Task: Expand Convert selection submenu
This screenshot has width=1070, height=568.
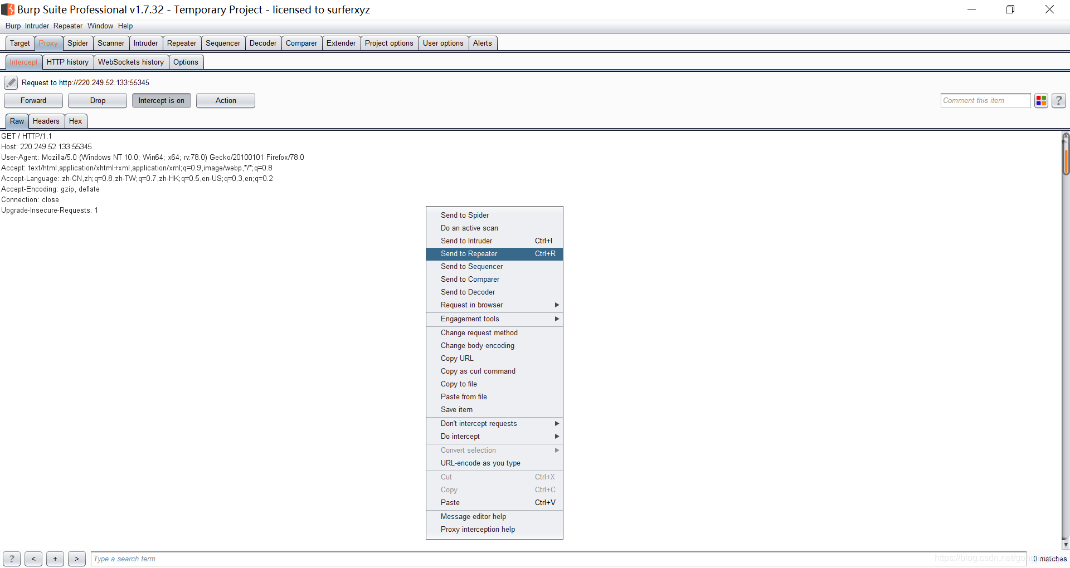Action: [x=494, y=451]
